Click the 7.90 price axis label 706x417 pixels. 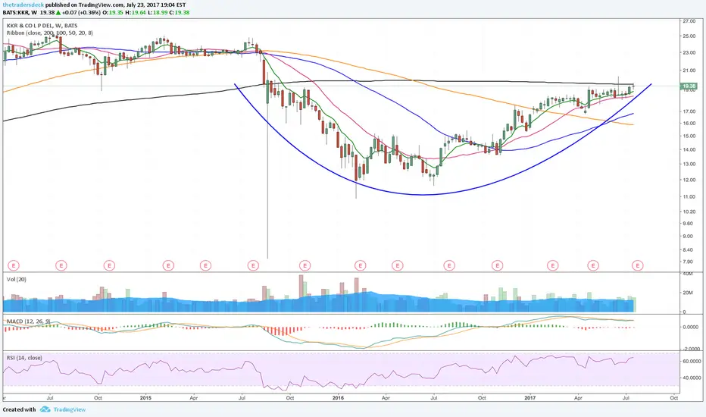pyautogui.click(x=689, y=262)
